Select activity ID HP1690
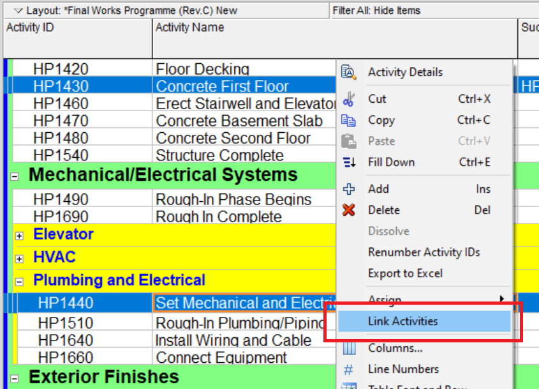Viewport: 539px width, 389px height. click(61, 216)
